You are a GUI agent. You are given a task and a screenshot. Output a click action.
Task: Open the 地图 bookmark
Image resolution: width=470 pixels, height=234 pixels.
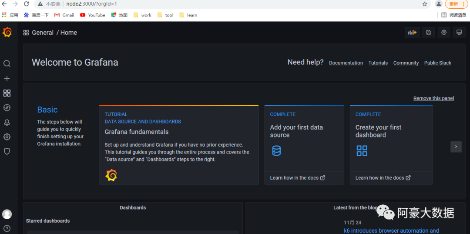(119, 15)
